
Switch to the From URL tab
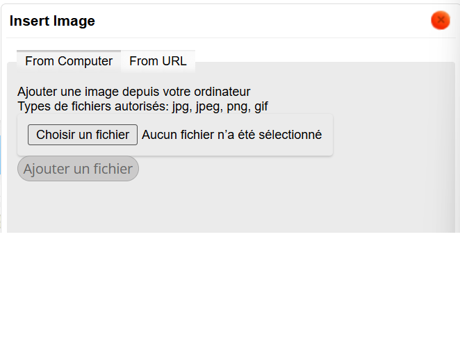pyautogui.click(x=158, y=61)
